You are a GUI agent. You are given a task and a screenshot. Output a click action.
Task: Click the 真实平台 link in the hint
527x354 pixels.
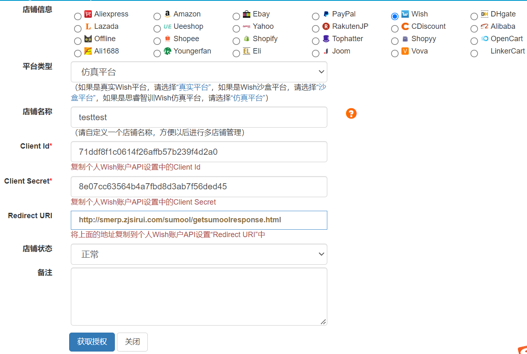[x=194, y=87]
